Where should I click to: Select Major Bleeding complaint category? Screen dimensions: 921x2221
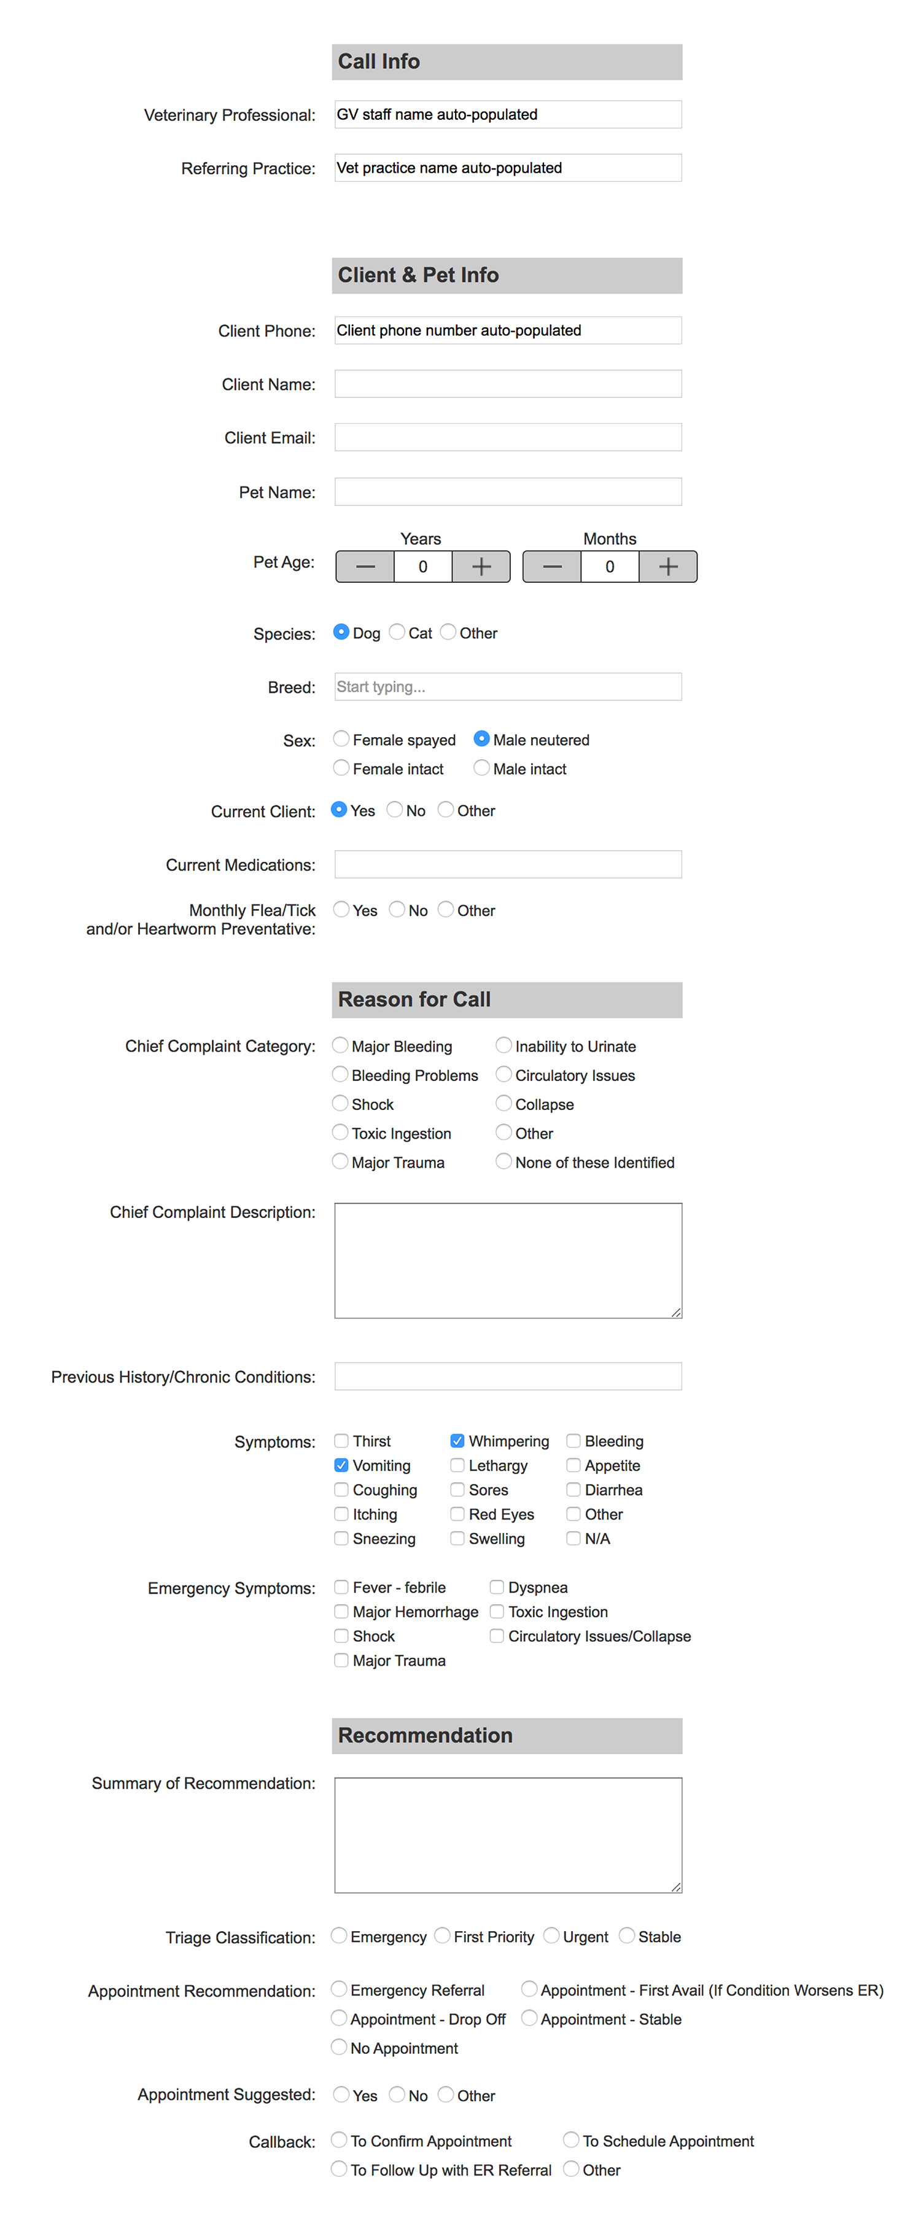pyautogui.click(x=340, y=1045)
